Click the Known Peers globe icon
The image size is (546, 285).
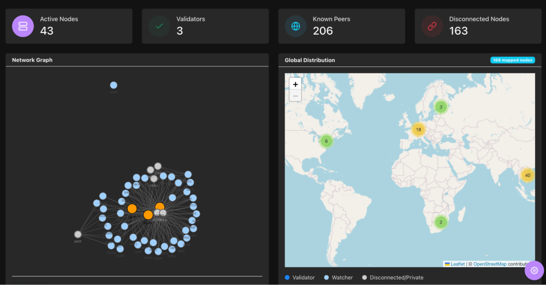[296, 26]
